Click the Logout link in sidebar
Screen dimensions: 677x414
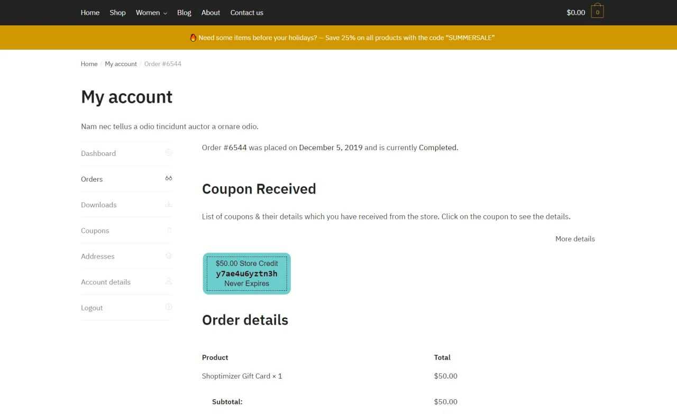92,308
